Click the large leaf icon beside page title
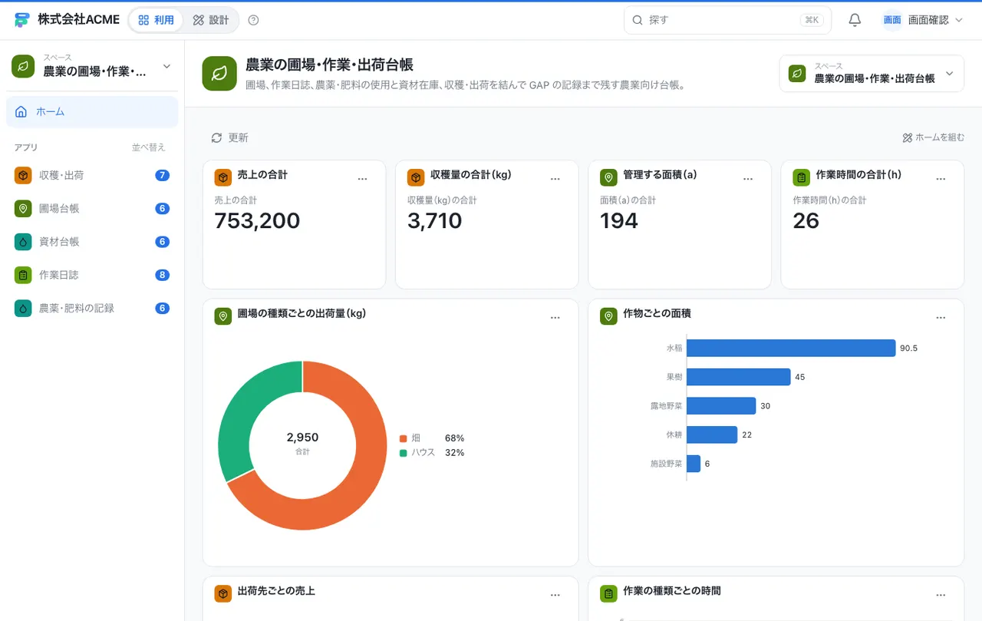 click(219, 74)
